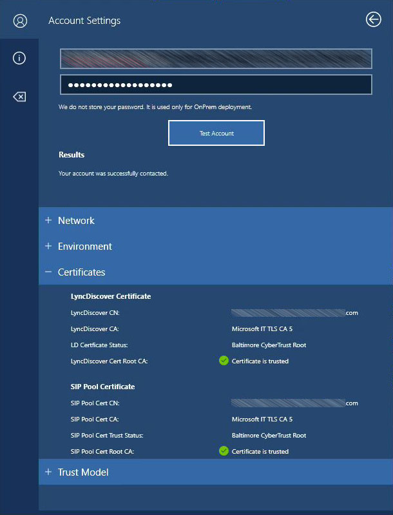Click the Account Settings title

point(84,21)
